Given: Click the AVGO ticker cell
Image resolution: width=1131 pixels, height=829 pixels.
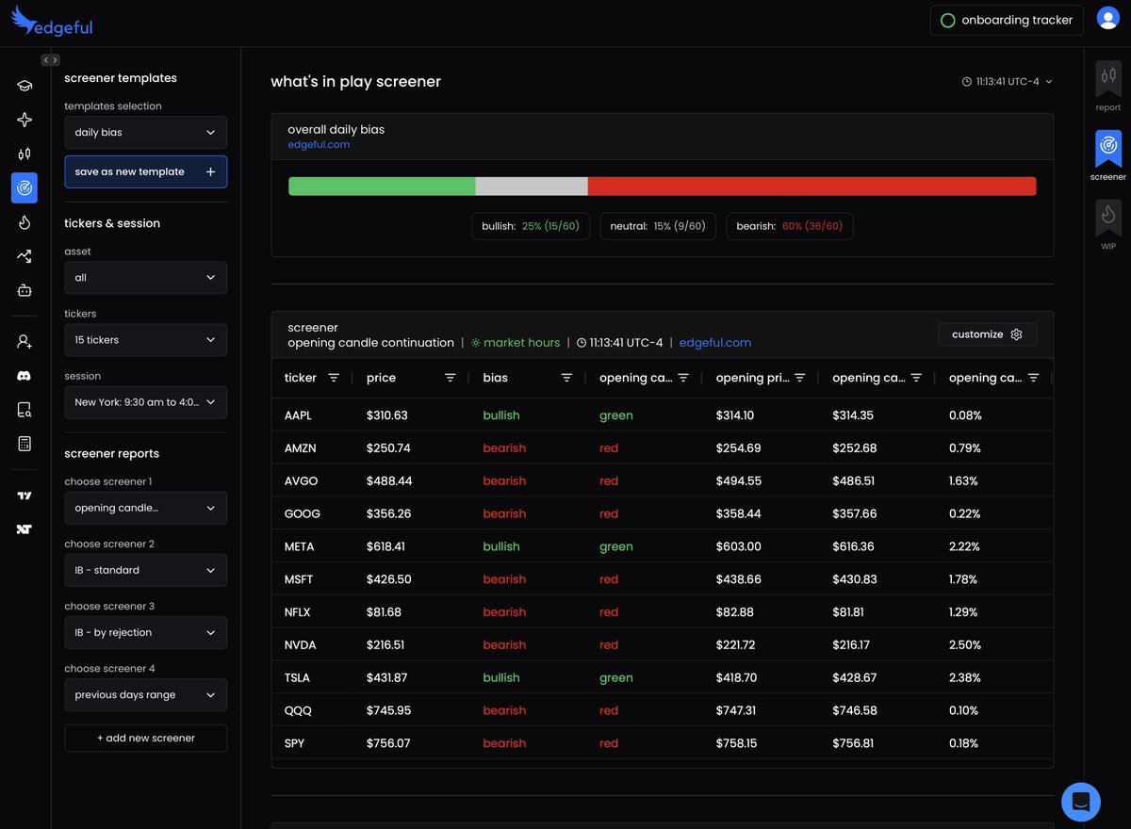Looking at the screenshot, I should point(302,481).
